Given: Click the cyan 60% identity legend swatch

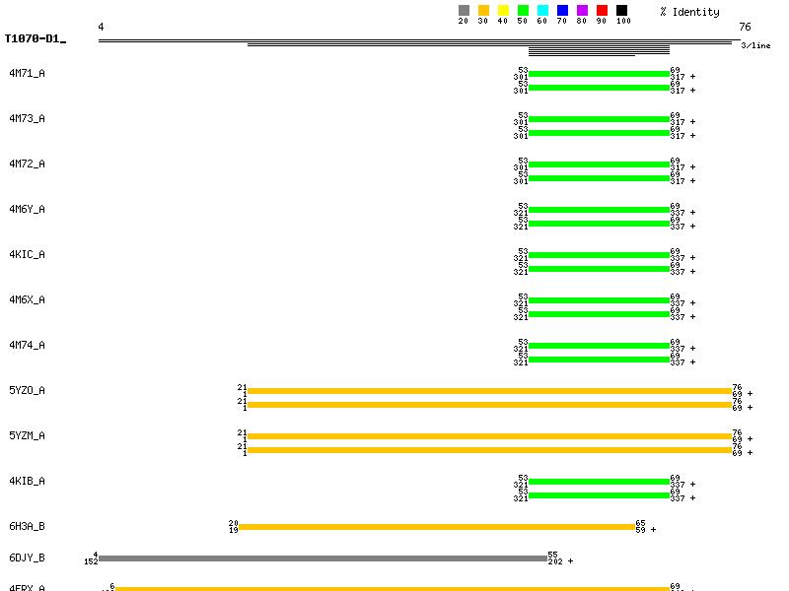Looking at the screenshot, I should 542,11.
